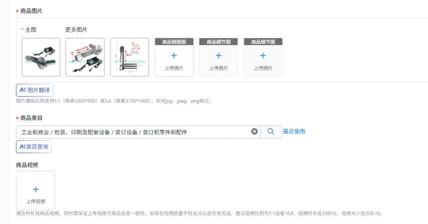
Task: Click the 主图 label
Action: point(31,30)
